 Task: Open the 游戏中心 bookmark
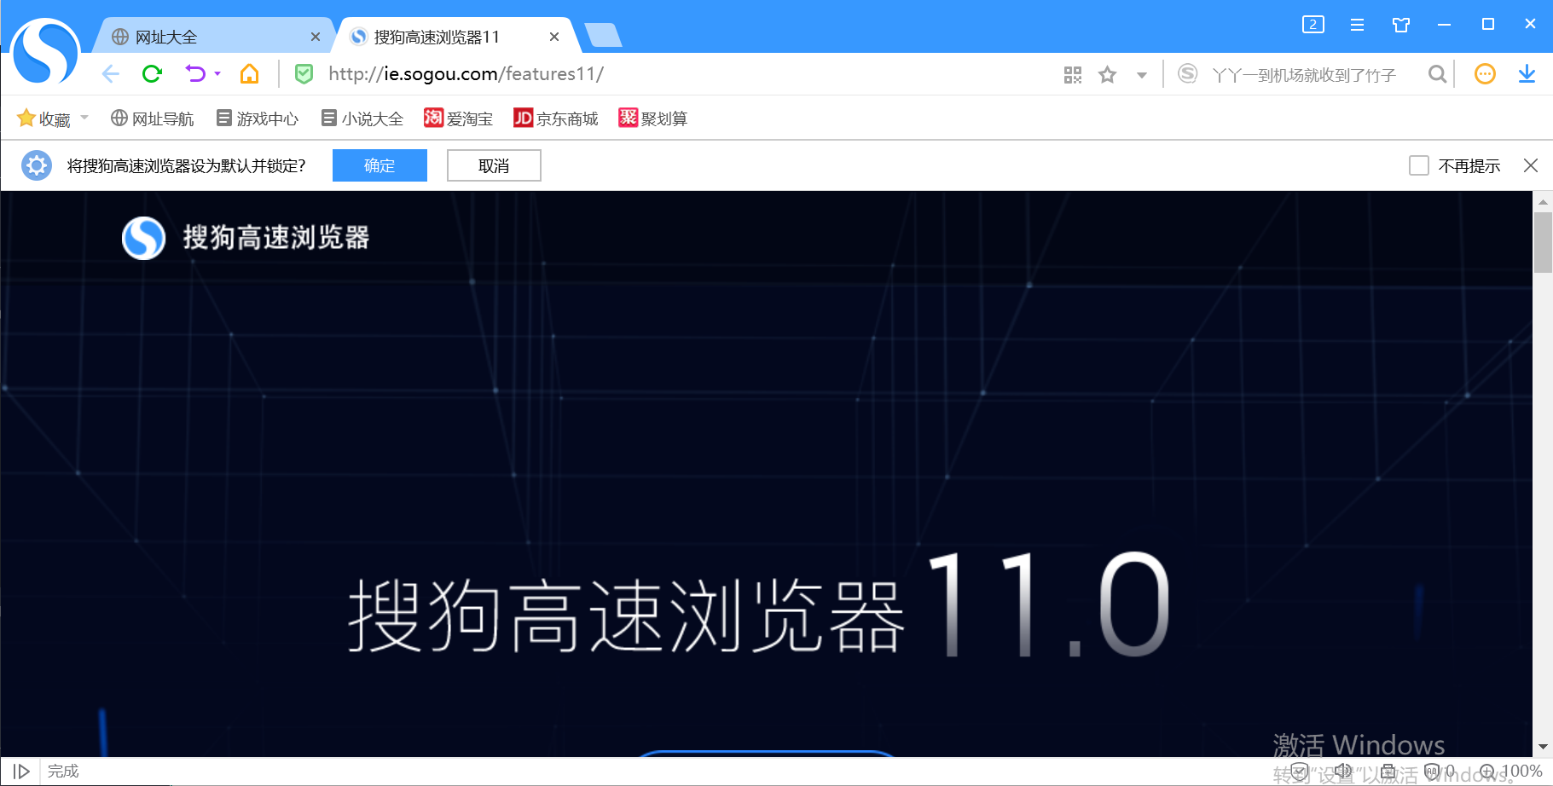click(x=258, y=118)
